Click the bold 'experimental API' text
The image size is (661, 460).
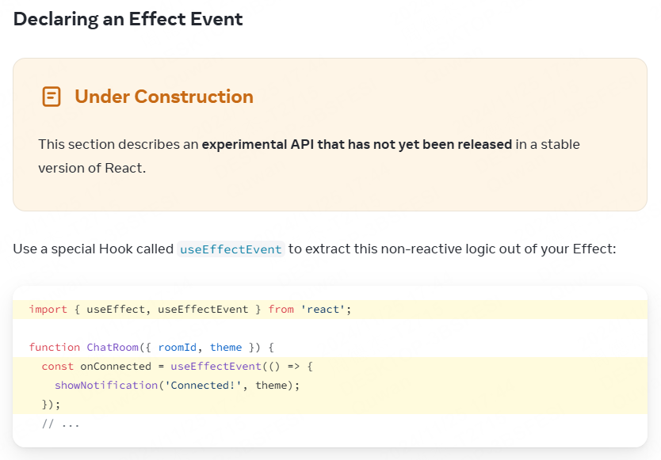tap(258, 144)
